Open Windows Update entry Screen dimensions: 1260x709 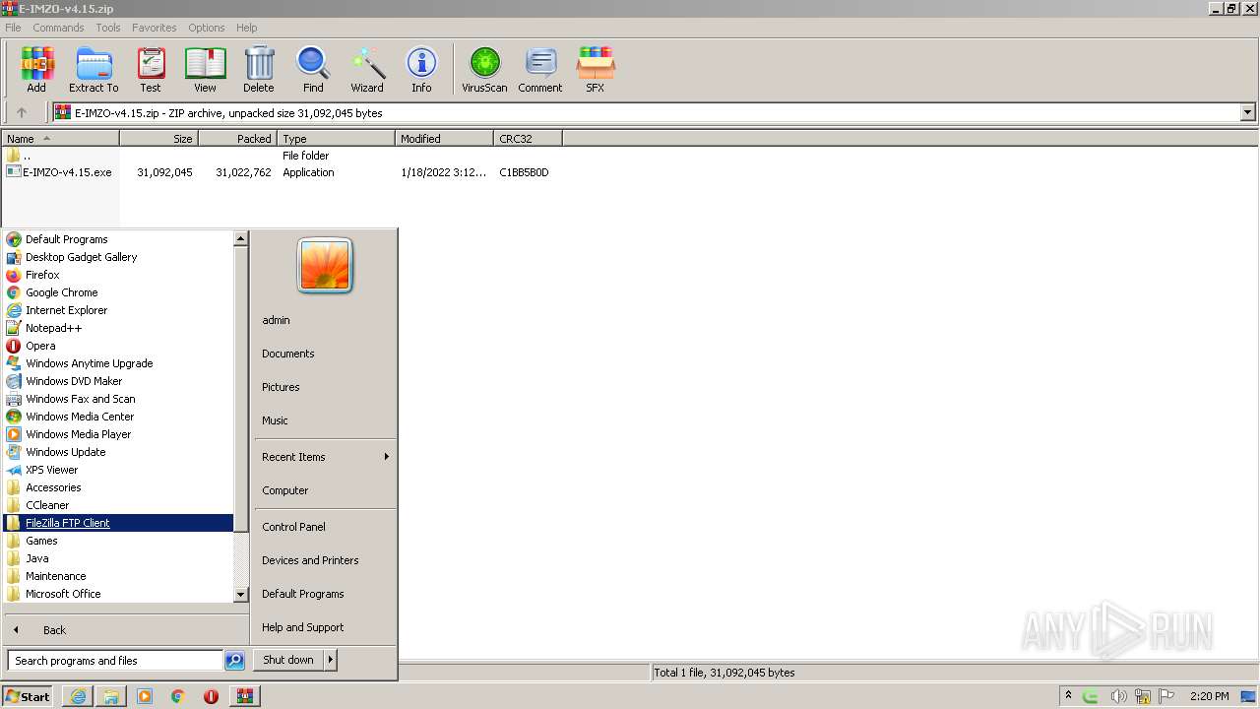point(118,452)
